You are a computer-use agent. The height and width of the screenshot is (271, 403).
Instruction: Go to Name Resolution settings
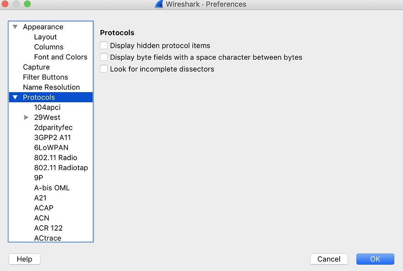click(51, 87)
